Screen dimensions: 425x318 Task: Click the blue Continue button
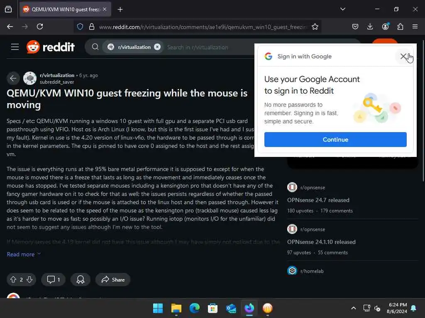point(335,140)
